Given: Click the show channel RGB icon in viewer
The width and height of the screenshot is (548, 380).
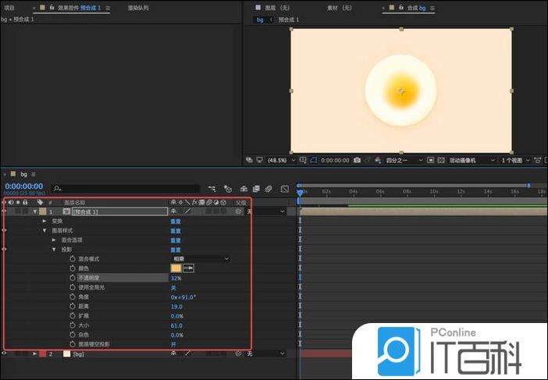Looking at the screenshot, I should (377, 160).
